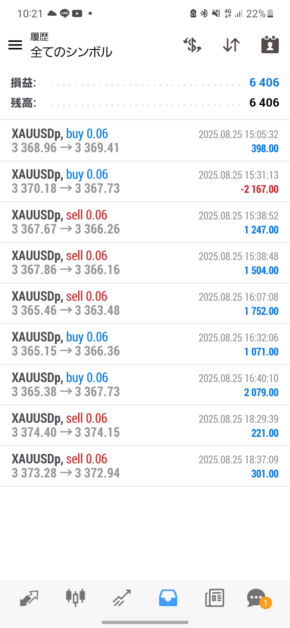Open the buy trade with profit 1 071.00

pyautogui.click(x=145, y=344)
